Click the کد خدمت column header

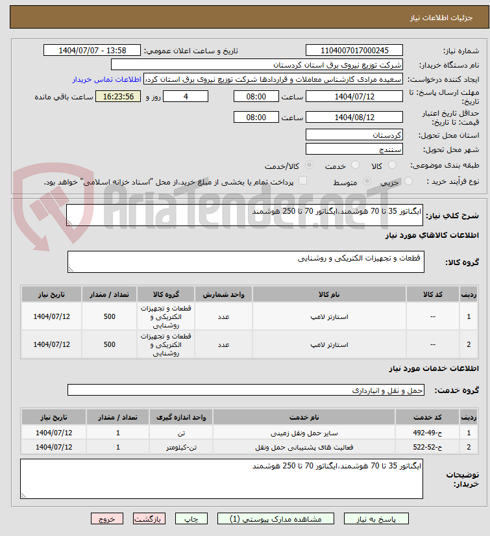point(427,417)
